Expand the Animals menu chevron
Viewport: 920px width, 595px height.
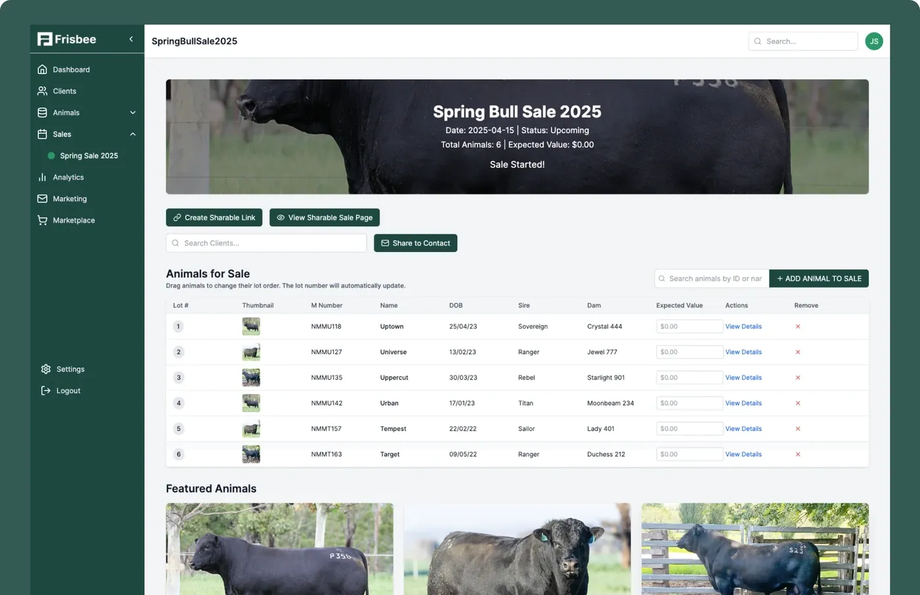[133, 113]
